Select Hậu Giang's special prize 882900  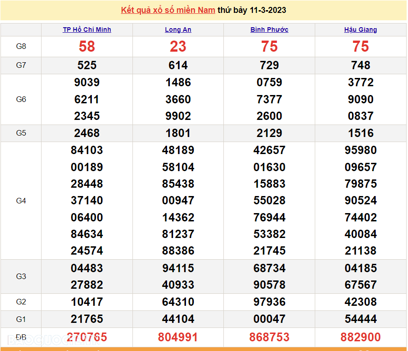pyautogui.click(x=360, y=337)
